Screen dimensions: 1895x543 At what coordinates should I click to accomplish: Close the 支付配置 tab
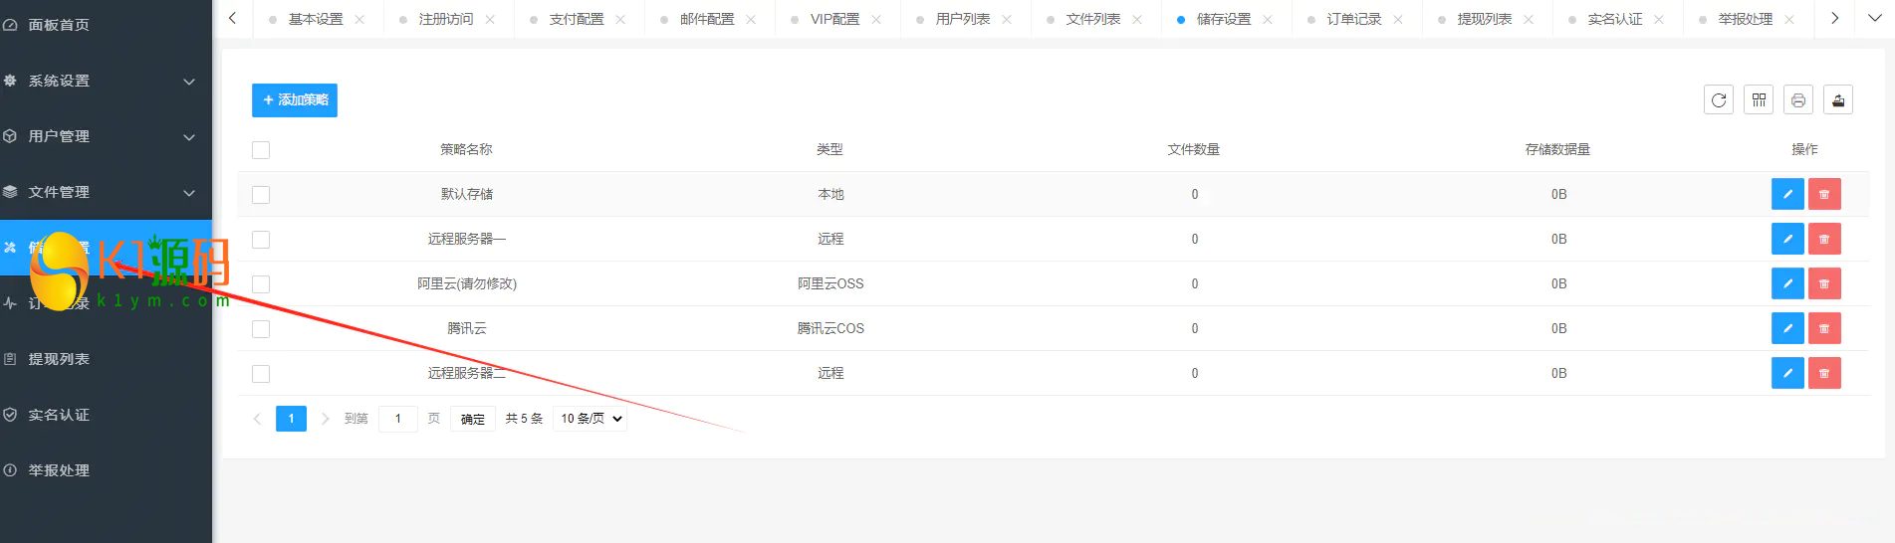coord(620,20)
